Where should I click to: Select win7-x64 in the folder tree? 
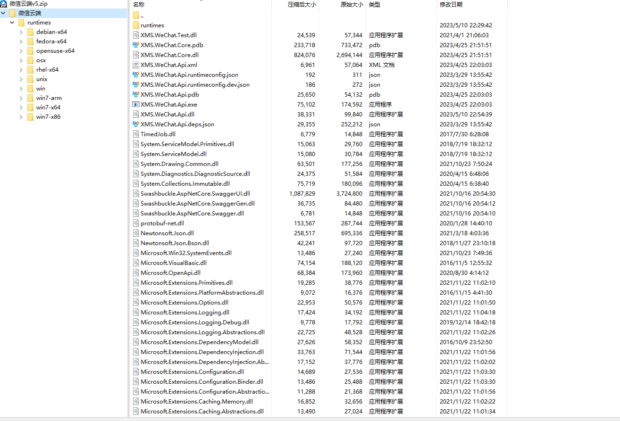48,107
